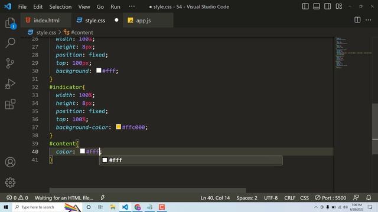Open File Explorer from taskbar
The image size is (378, 212).
coord(113,207)
